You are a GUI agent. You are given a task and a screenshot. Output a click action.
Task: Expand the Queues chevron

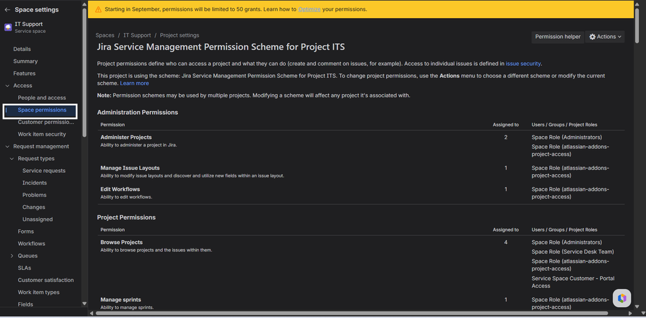pos(12,255)
